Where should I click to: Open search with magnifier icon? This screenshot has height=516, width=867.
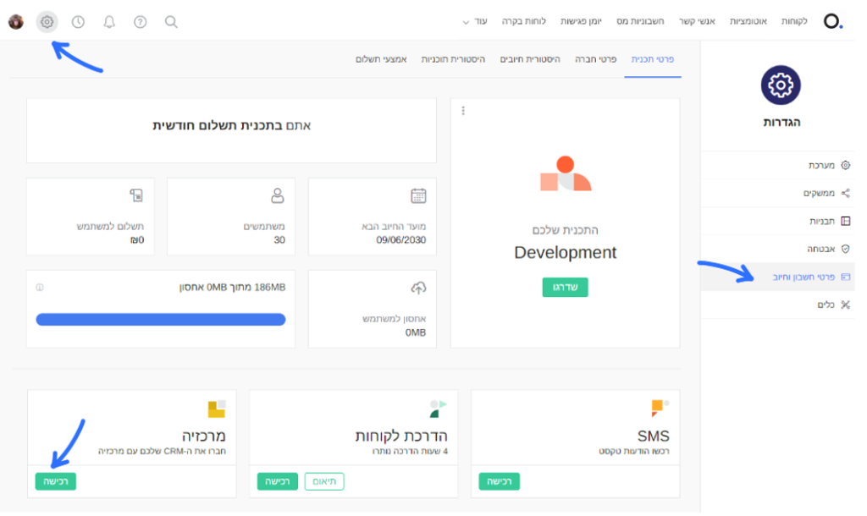pos(171,22)
